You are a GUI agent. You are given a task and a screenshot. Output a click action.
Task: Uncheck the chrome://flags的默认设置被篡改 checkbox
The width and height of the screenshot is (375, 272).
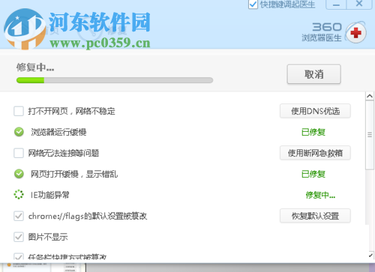pos(19,216)
